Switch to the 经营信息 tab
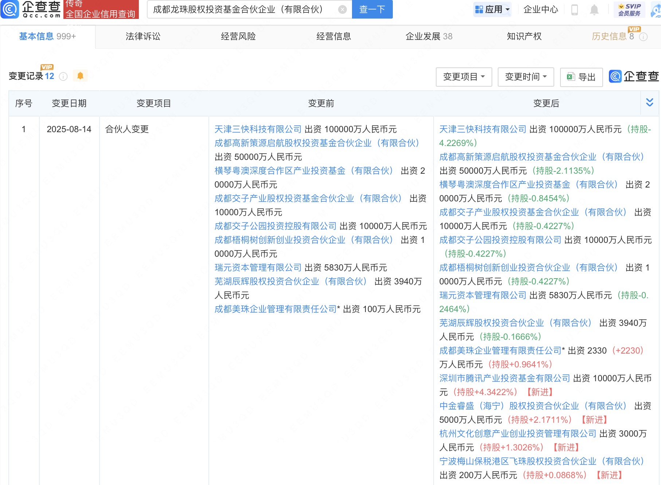The width and height of the screenshot is (661, 485). click(x=334, y=36)
